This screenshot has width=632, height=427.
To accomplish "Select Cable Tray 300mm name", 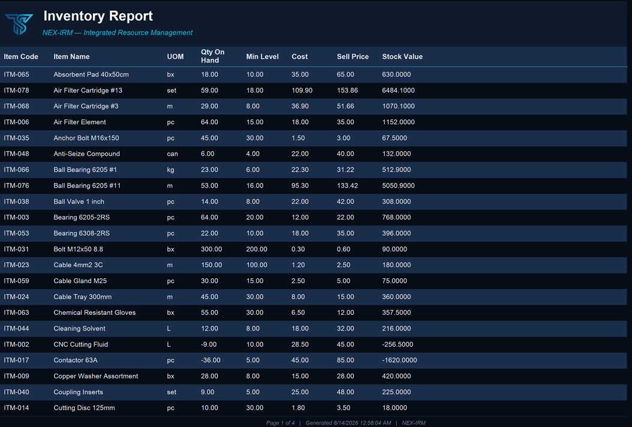I will point(83,297).
